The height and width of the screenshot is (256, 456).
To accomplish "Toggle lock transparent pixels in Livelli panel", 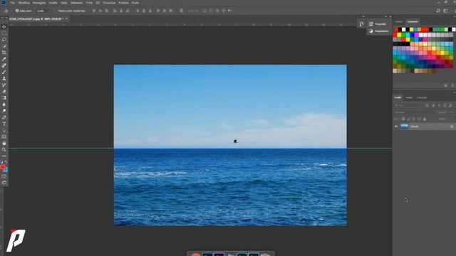I will pyautogui.click(x=403, y=119).
